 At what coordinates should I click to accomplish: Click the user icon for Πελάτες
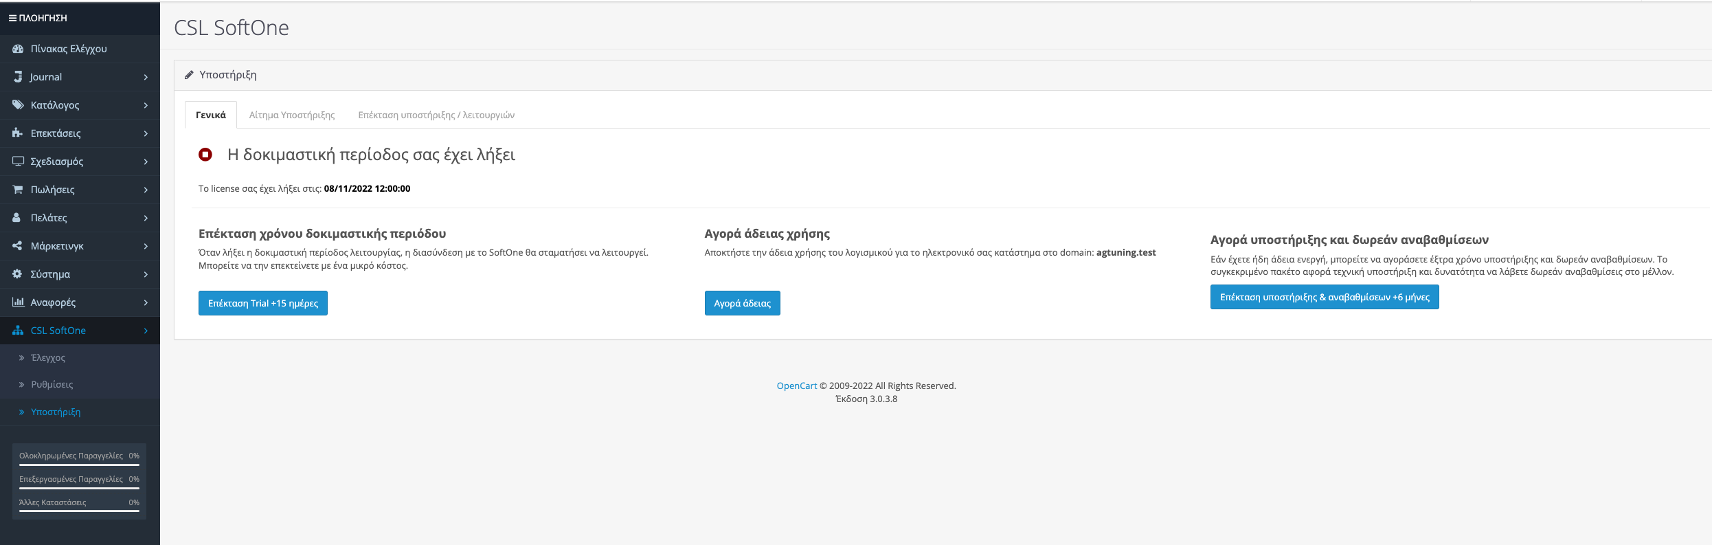pyautogui.click(x=17, y=218)
